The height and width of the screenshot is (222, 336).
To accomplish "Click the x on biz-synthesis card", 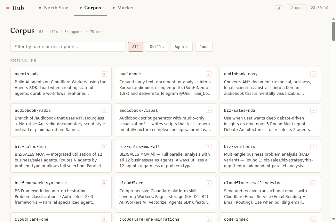I will coord(313,147).
